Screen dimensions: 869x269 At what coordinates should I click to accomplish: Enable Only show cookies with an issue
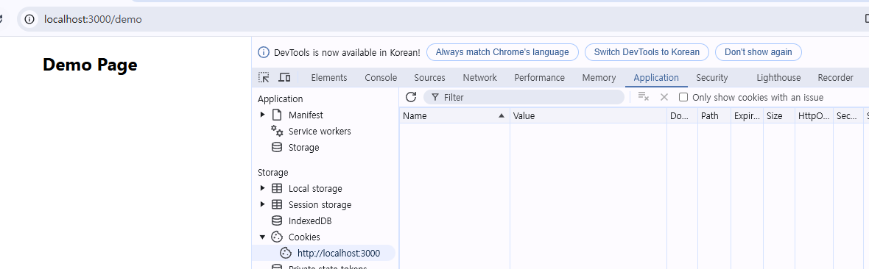pyautogui.click(x=683, y=98)
